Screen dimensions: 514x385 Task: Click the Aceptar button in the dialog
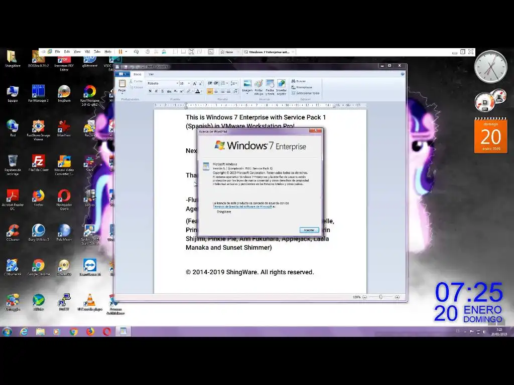pyautogui.click(x=309, y=230)
